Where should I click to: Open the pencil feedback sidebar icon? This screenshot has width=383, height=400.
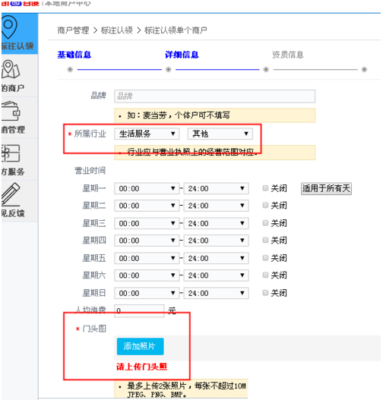click(11, 194)
